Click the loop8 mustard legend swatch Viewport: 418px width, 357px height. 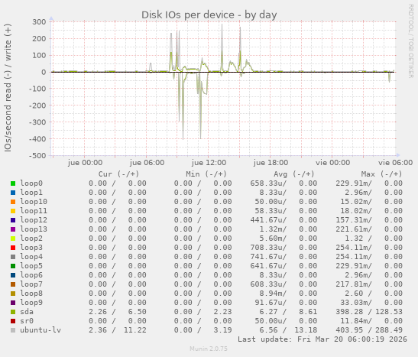click(x=13, y=294)
